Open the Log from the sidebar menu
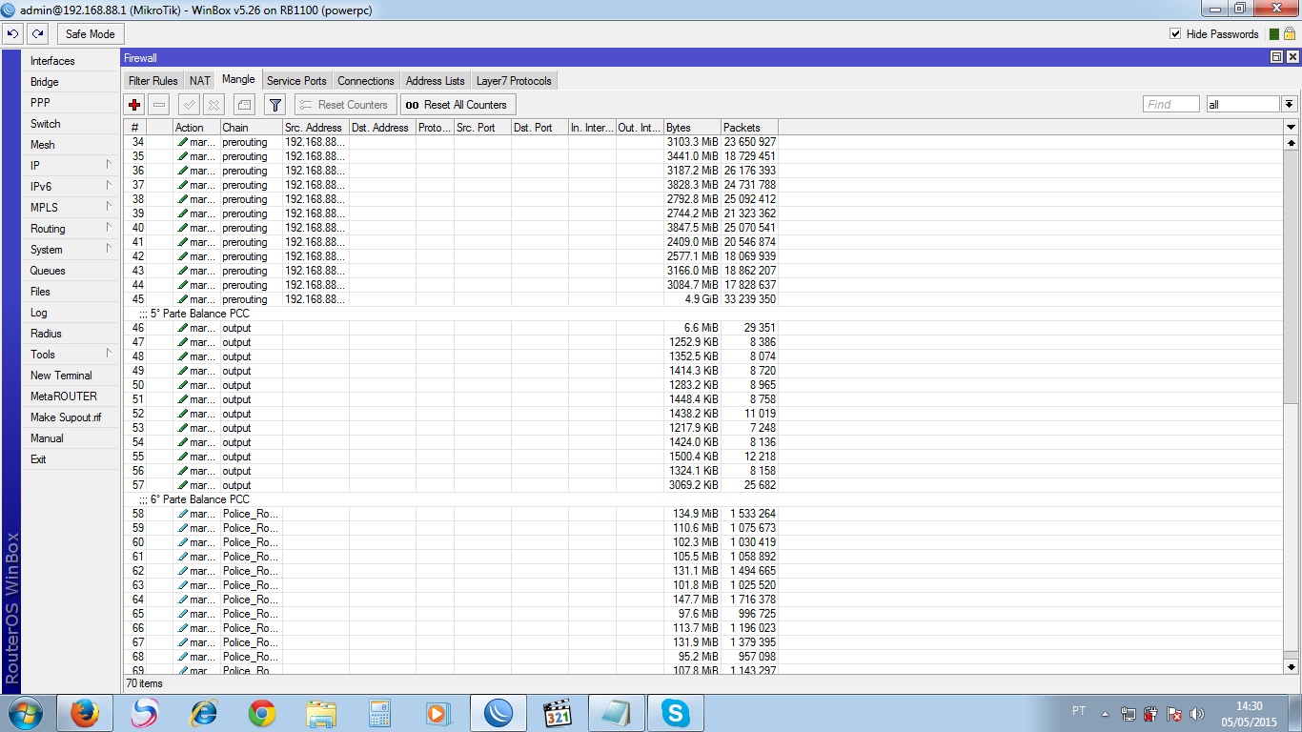Screen dimensions: 1302x732 point(72,313)
